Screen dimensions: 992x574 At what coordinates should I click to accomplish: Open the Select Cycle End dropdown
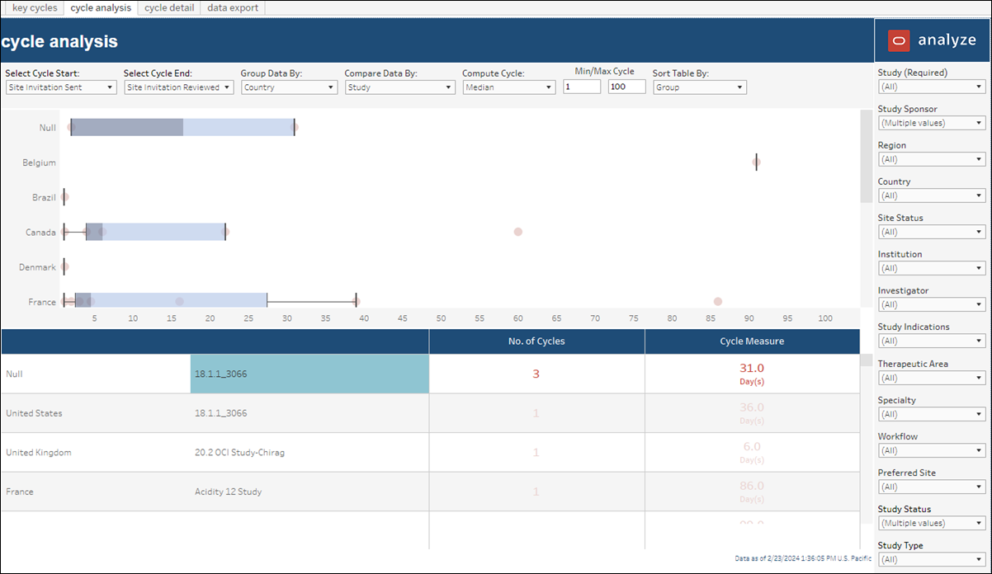point(179,87)
